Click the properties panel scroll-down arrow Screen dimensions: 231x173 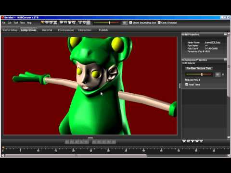229,137
